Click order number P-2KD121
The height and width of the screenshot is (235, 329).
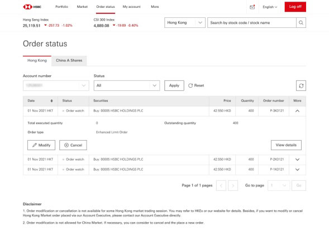(277, 159)
